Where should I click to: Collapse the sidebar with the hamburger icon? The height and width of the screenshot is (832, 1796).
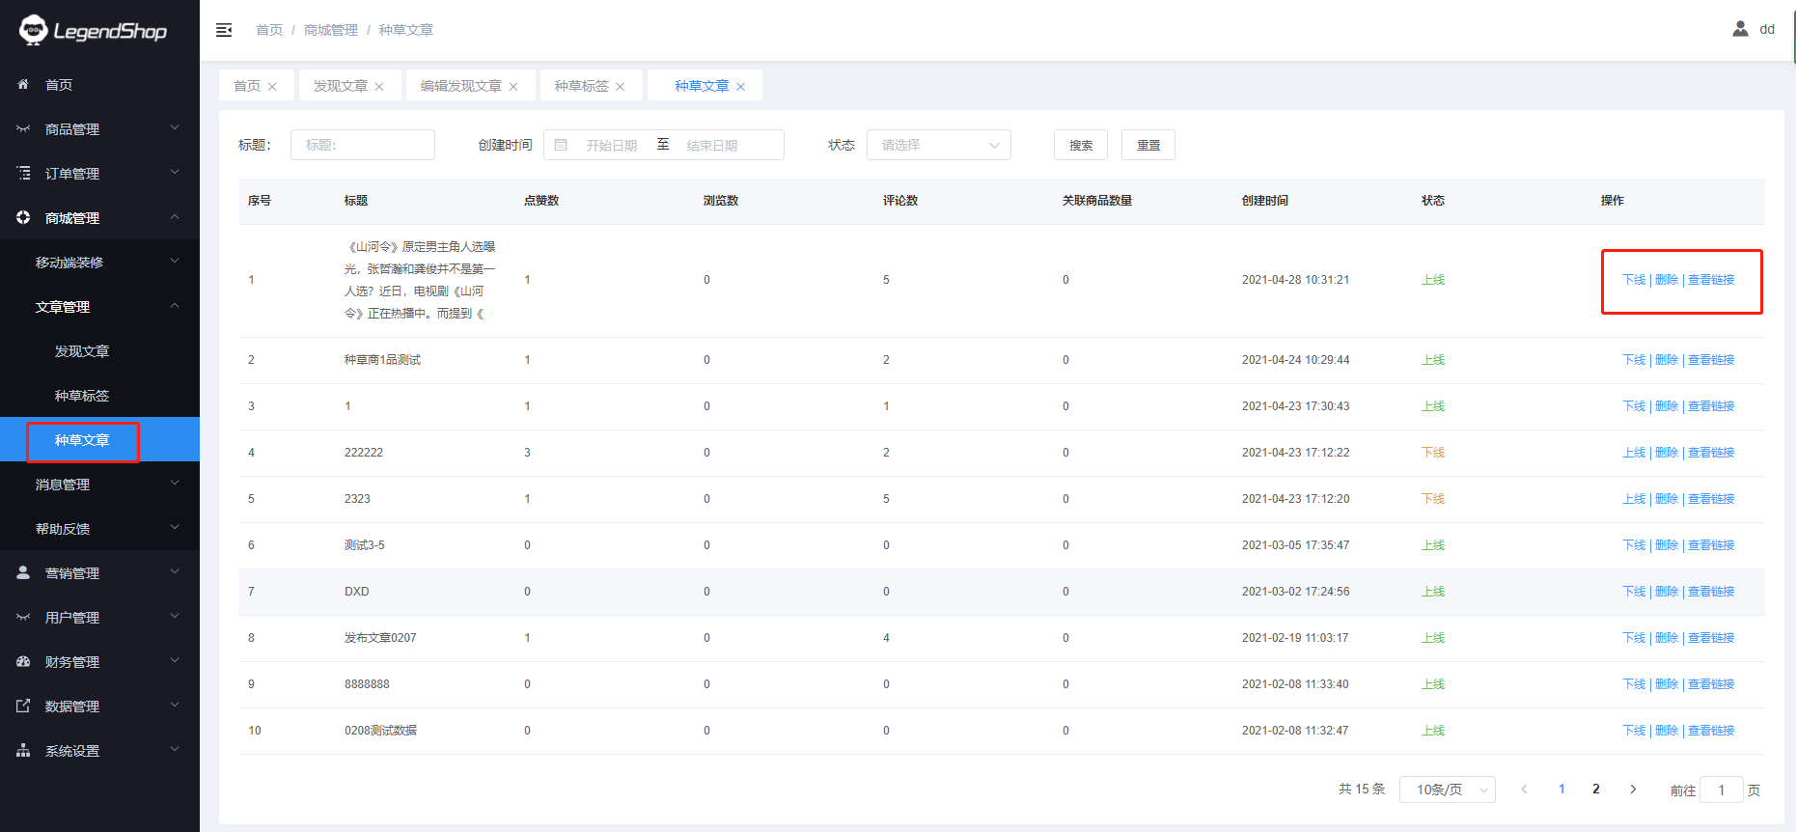[x=224, y=30]
